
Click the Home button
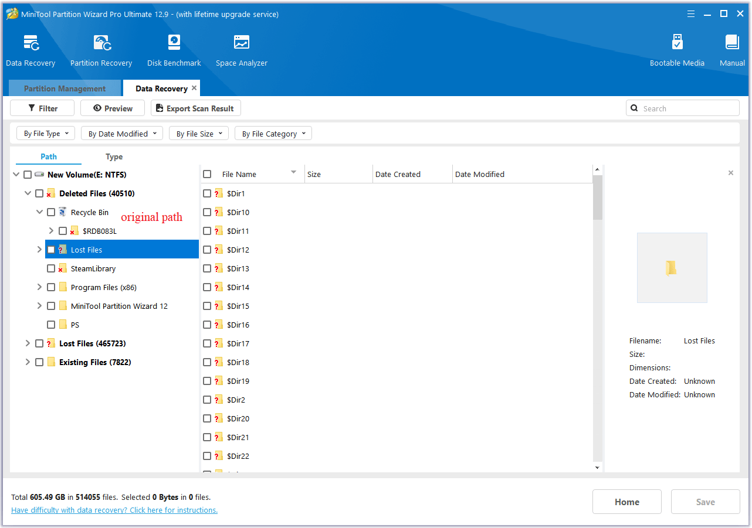click(627, 502)
